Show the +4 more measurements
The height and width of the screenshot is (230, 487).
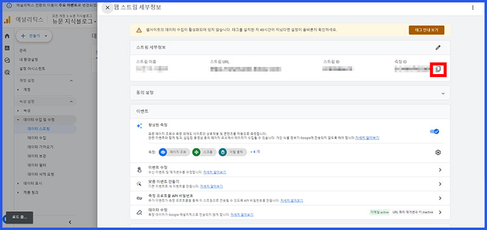pyautogui.click(x=255, y=152)
